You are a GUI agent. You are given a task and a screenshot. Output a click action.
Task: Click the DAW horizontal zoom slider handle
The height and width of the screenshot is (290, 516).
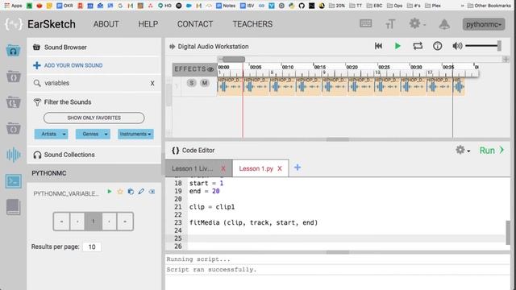click(x=233, y=60)
